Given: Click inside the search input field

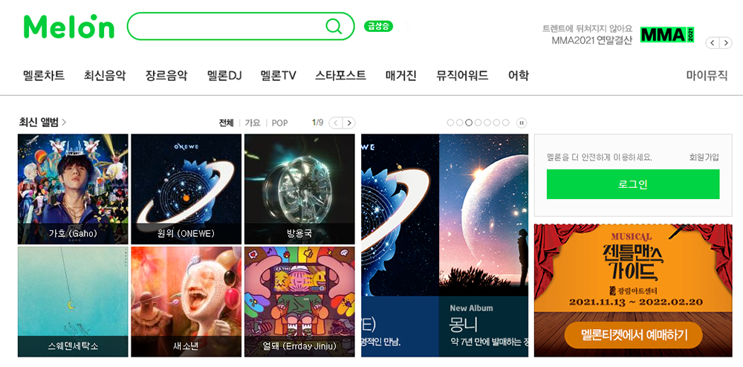Looking at the screenshot, I should [x=227, y=27].
